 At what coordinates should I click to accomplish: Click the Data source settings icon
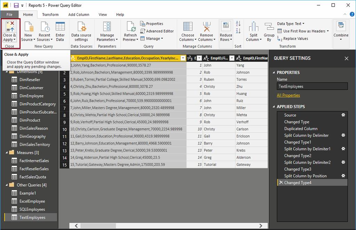(x=81, y=27)
